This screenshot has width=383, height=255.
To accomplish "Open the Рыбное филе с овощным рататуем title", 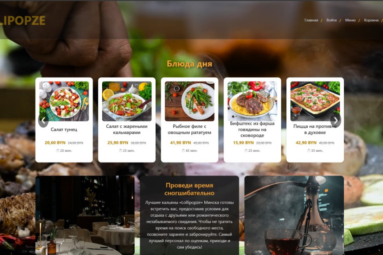I will pyautogui.click(x=189, y=129).
